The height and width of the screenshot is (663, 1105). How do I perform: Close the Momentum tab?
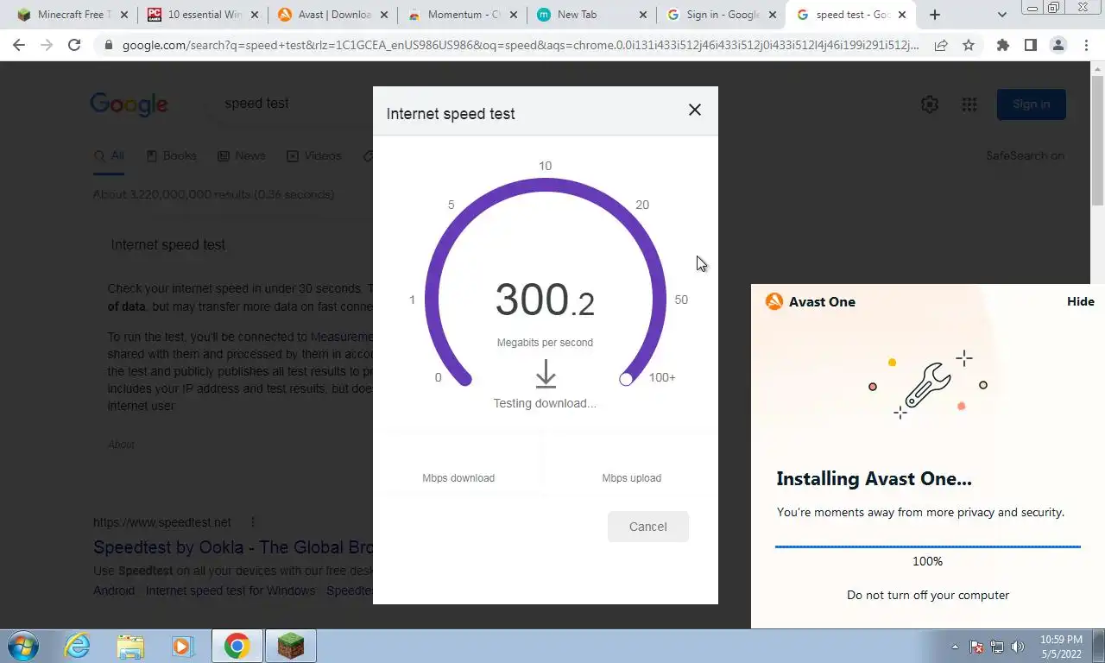[x=514, y=15]
